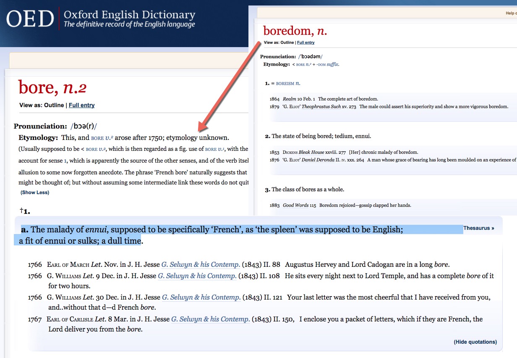
Task: Follow the "BOREISM n." link
Action: (x=288, y=84)
